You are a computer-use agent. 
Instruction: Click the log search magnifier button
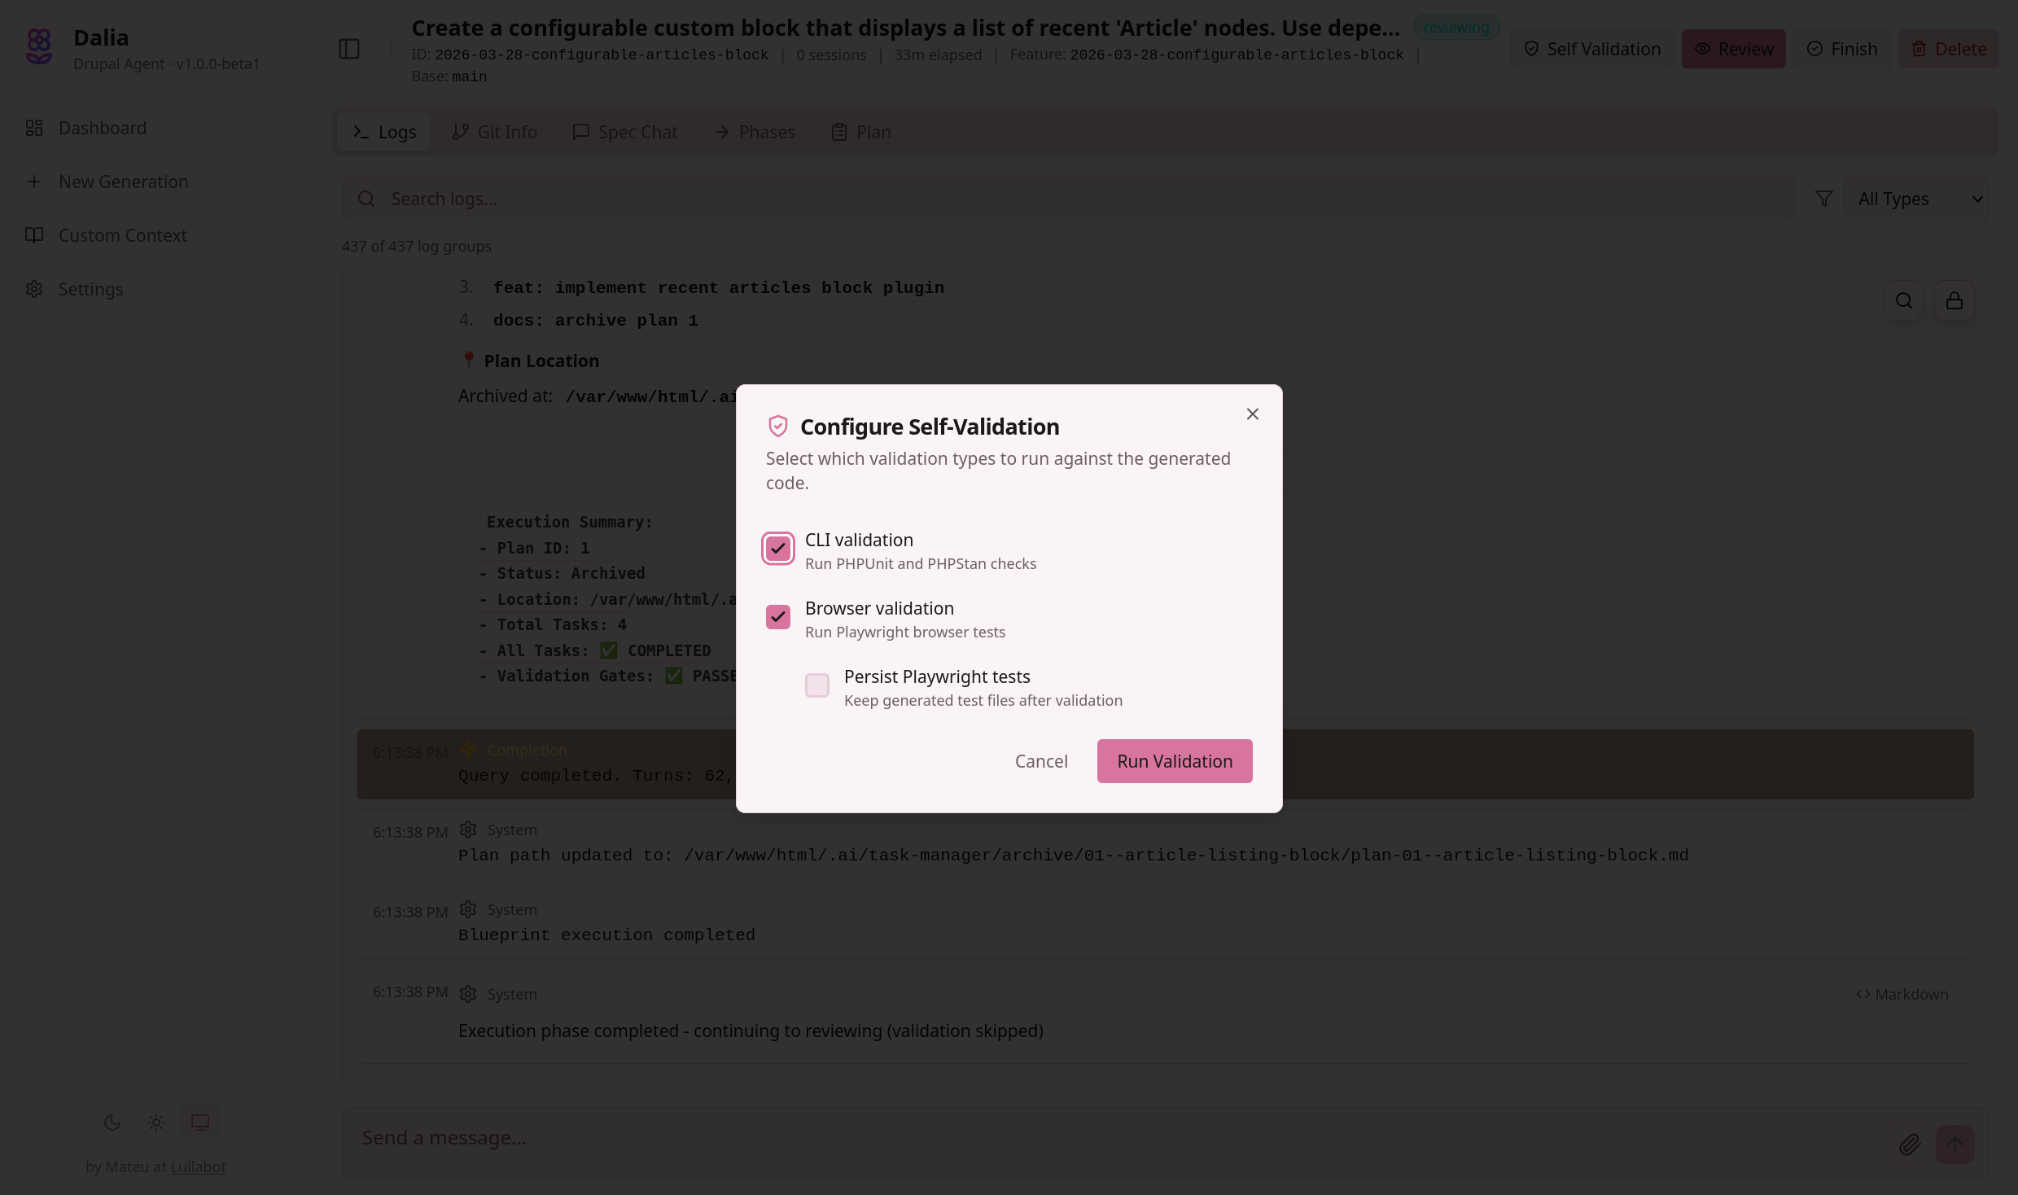click(x=1903, y=300)
